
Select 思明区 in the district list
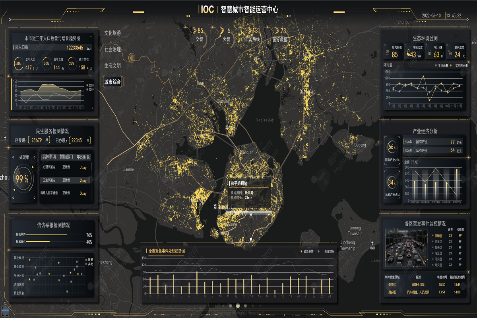[x=437, y=236]
